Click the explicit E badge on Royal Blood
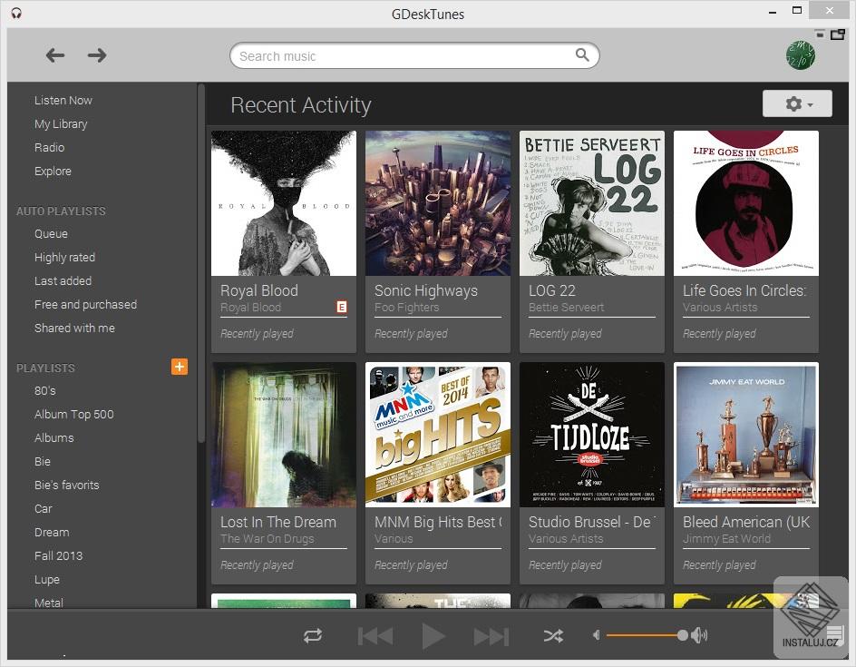Image resolution: width=856 pixels, height=667 pixels. point(342,307)
